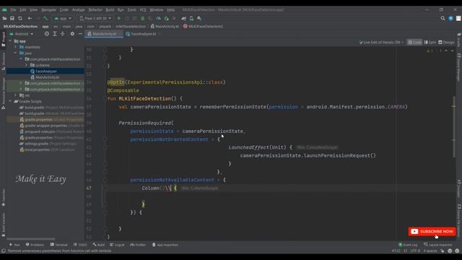Navigate back with the left arrow icon
The width and height of the screenshot is (462, 260).
tap(30, 18)
